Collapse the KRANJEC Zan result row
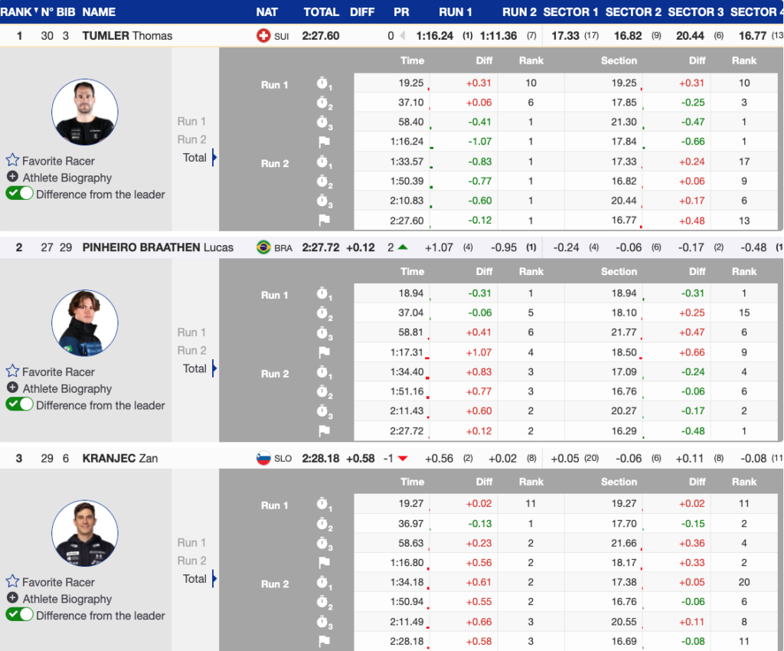784x651 pixels. pos(113,458)
